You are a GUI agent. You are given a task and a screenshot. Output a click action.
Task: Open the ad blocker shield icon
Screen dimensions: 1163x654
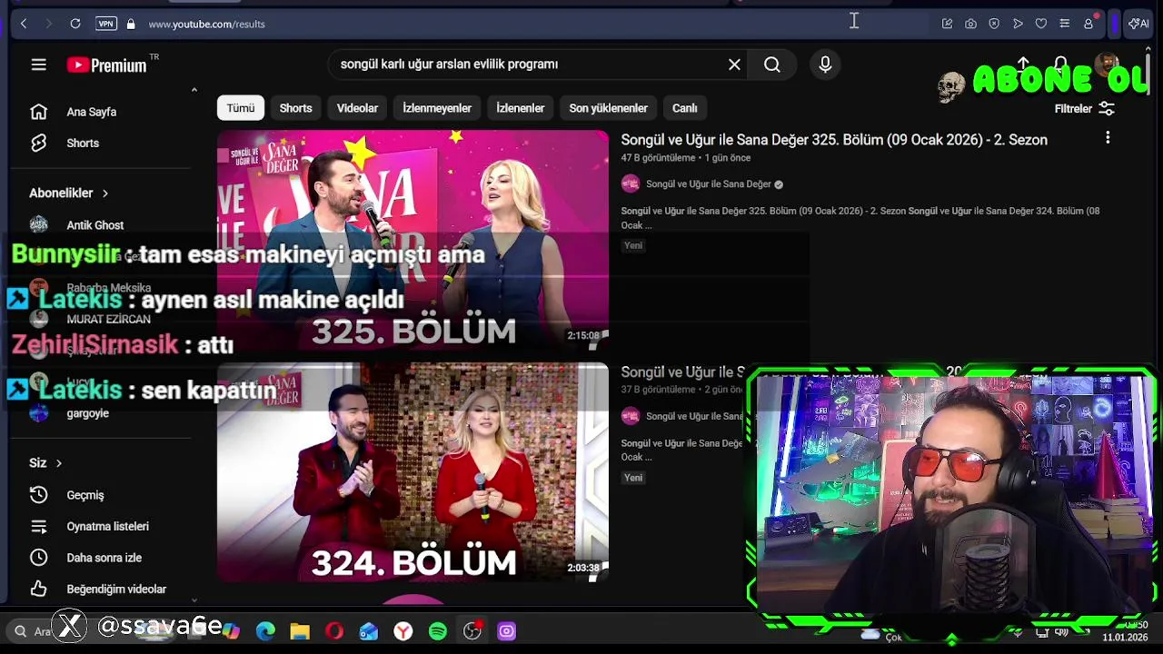[994, 24]
